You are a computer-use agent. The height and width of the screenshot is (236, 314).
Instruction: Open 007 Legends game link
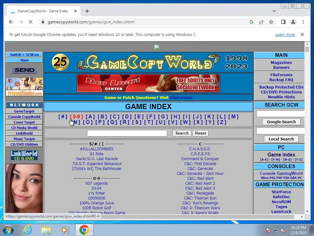click(97, 183)
